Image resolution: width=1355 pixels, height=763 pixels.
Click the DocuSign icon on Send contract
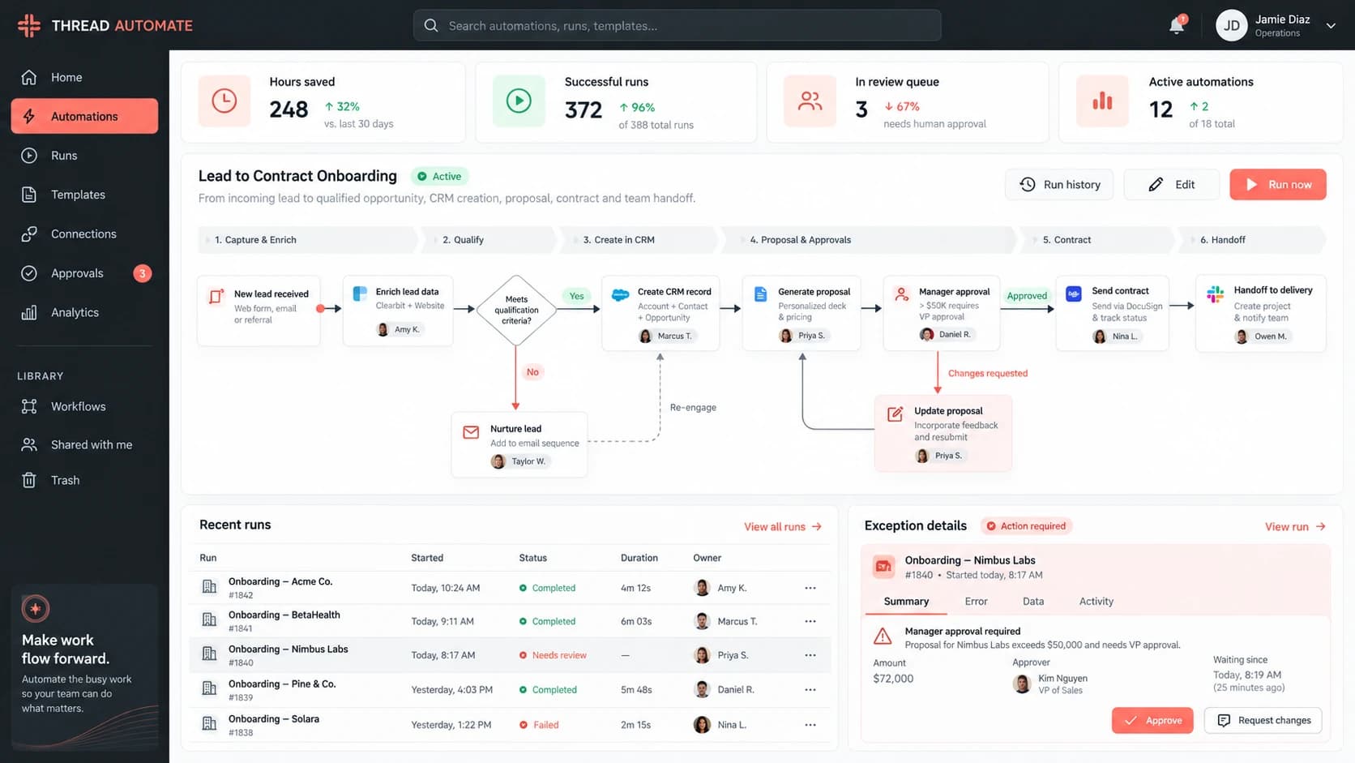[1074, 294]
